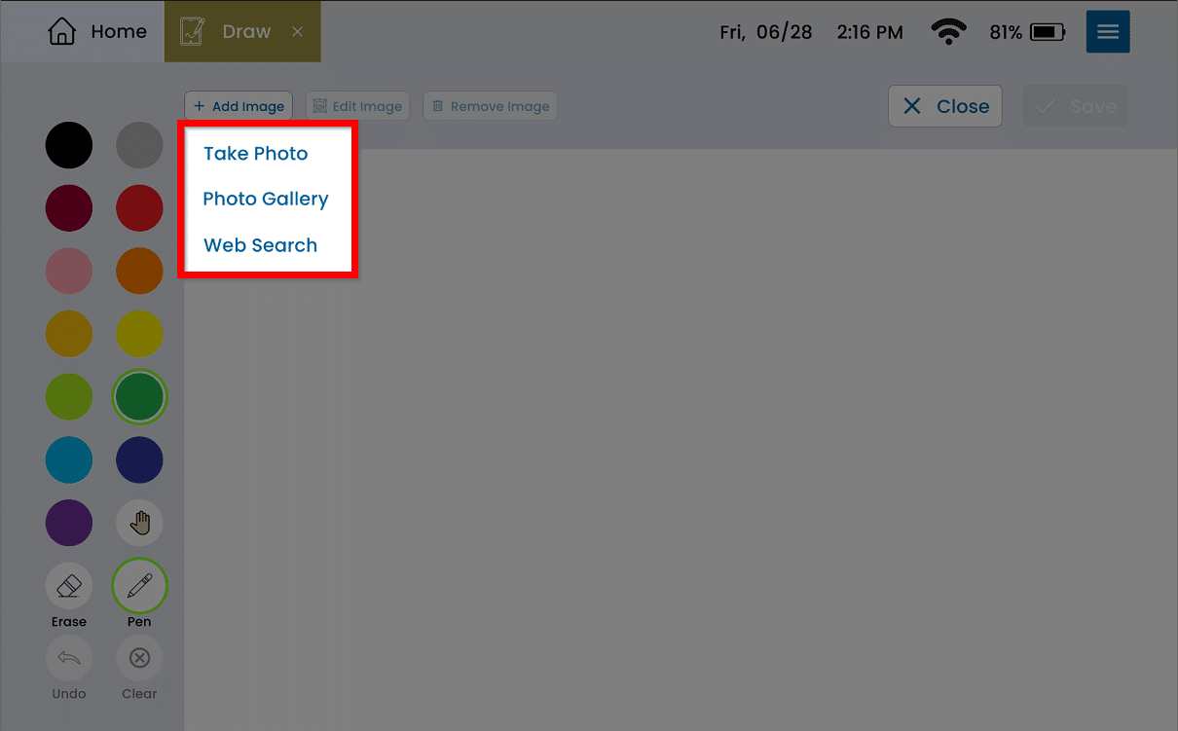The width and height of the screenshot is (1178, 731).
Task: Click the Wi-Fi status icon
Action: click(x=948, y=33)
